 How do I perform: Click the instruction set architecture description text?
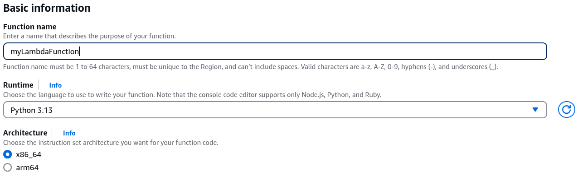point(111,143)
